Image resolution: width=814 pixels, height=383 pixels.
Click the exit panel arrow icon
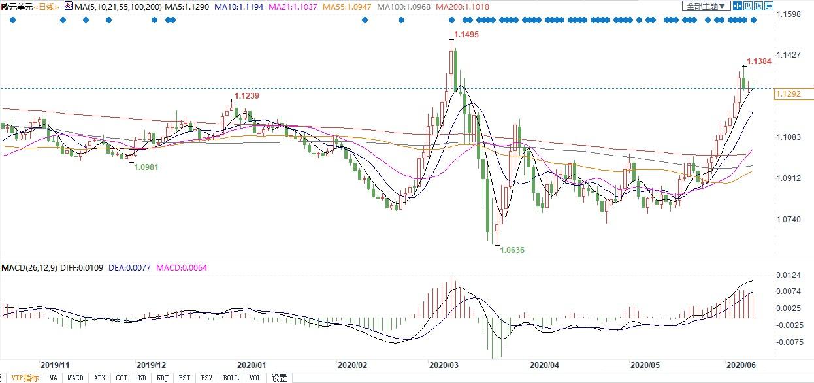(x=768, y=7)
